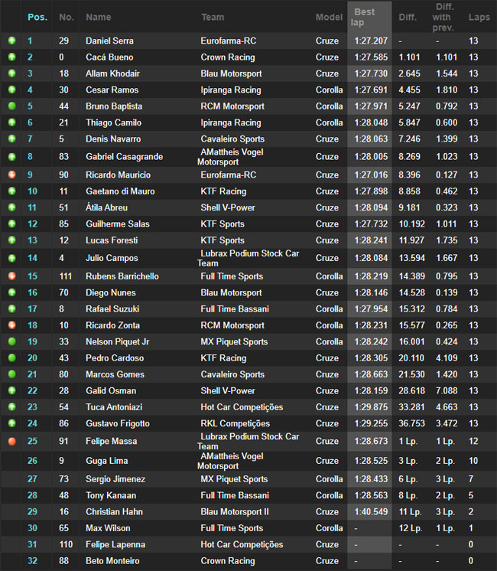This screenshot has height=571, width=497.
Task: Sort by the Pos. column header
Action: 37,17
